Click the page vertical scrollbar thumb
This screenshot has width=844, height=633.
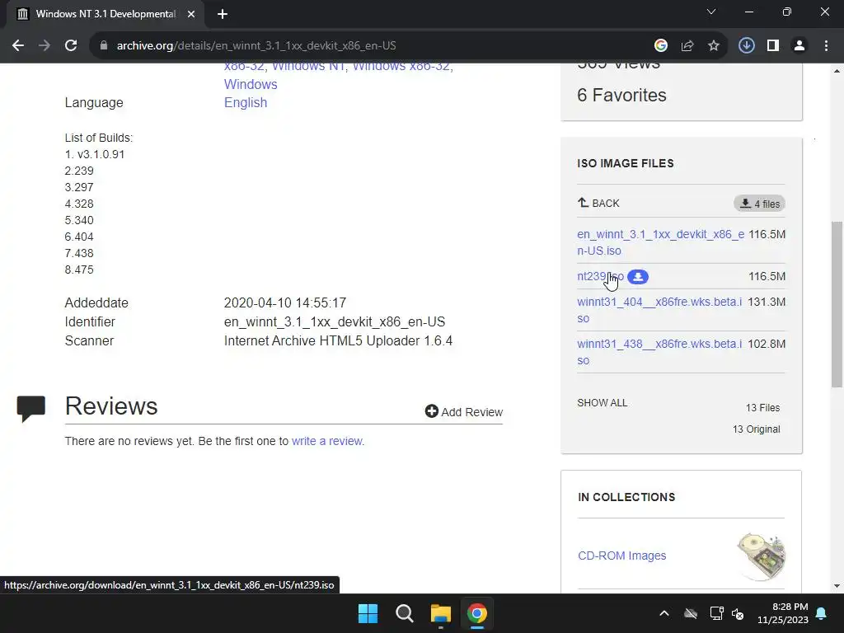coord(837,304)
